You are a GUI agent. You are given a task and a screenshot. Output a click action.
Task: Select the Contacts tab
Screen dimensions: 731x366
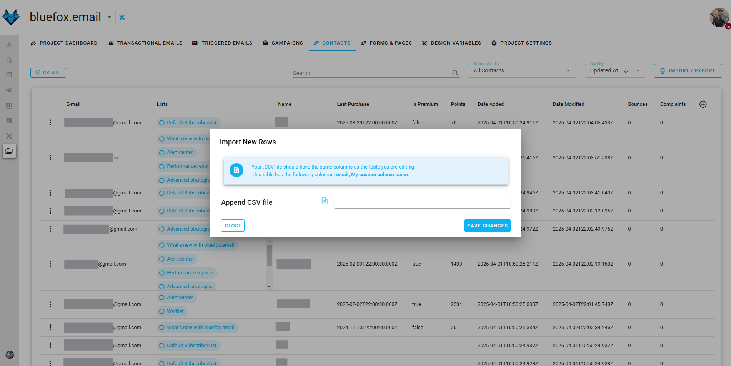click(x=332, y=43)
